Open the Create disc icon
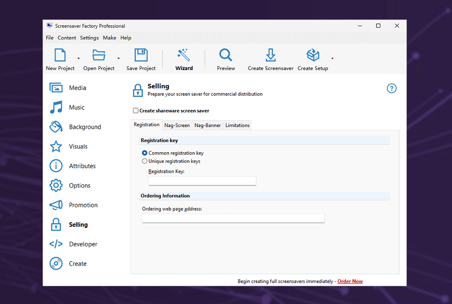The height and width of the screenshot is (304, 452). tap(56, 263)
